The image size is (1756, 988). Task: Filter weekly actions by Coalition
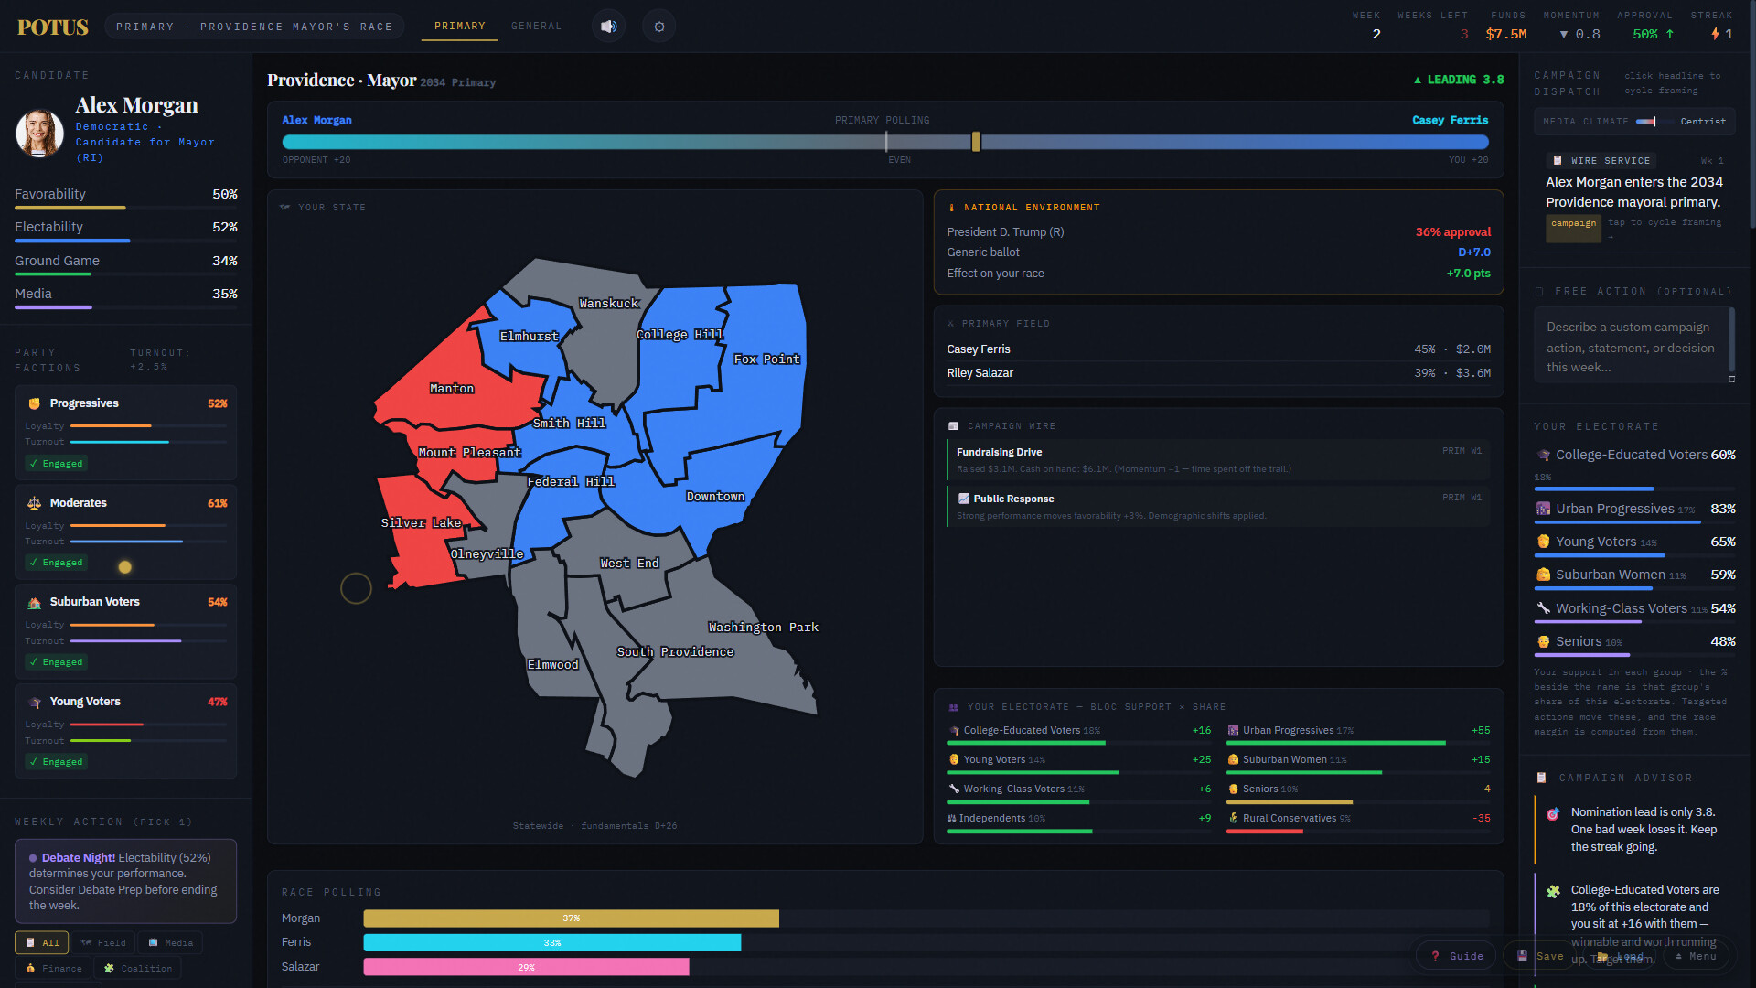click(138, 969)
